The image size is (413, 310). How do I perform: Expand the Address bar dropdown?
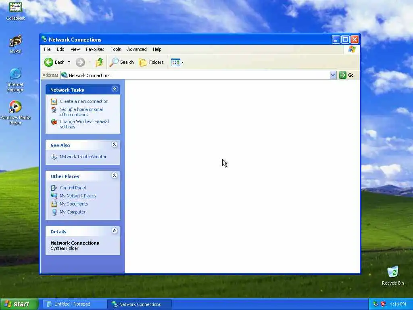click(x=333, y=75)
